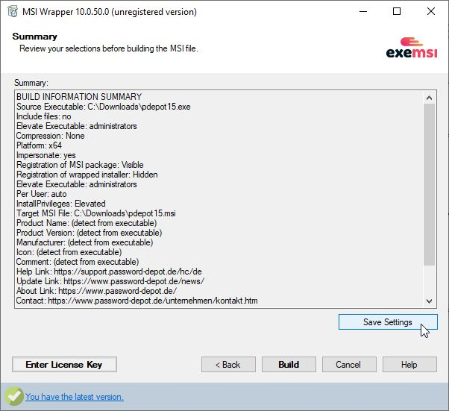
Task: Click the 'Summary' page heading
Action: (x=34, y=37)
